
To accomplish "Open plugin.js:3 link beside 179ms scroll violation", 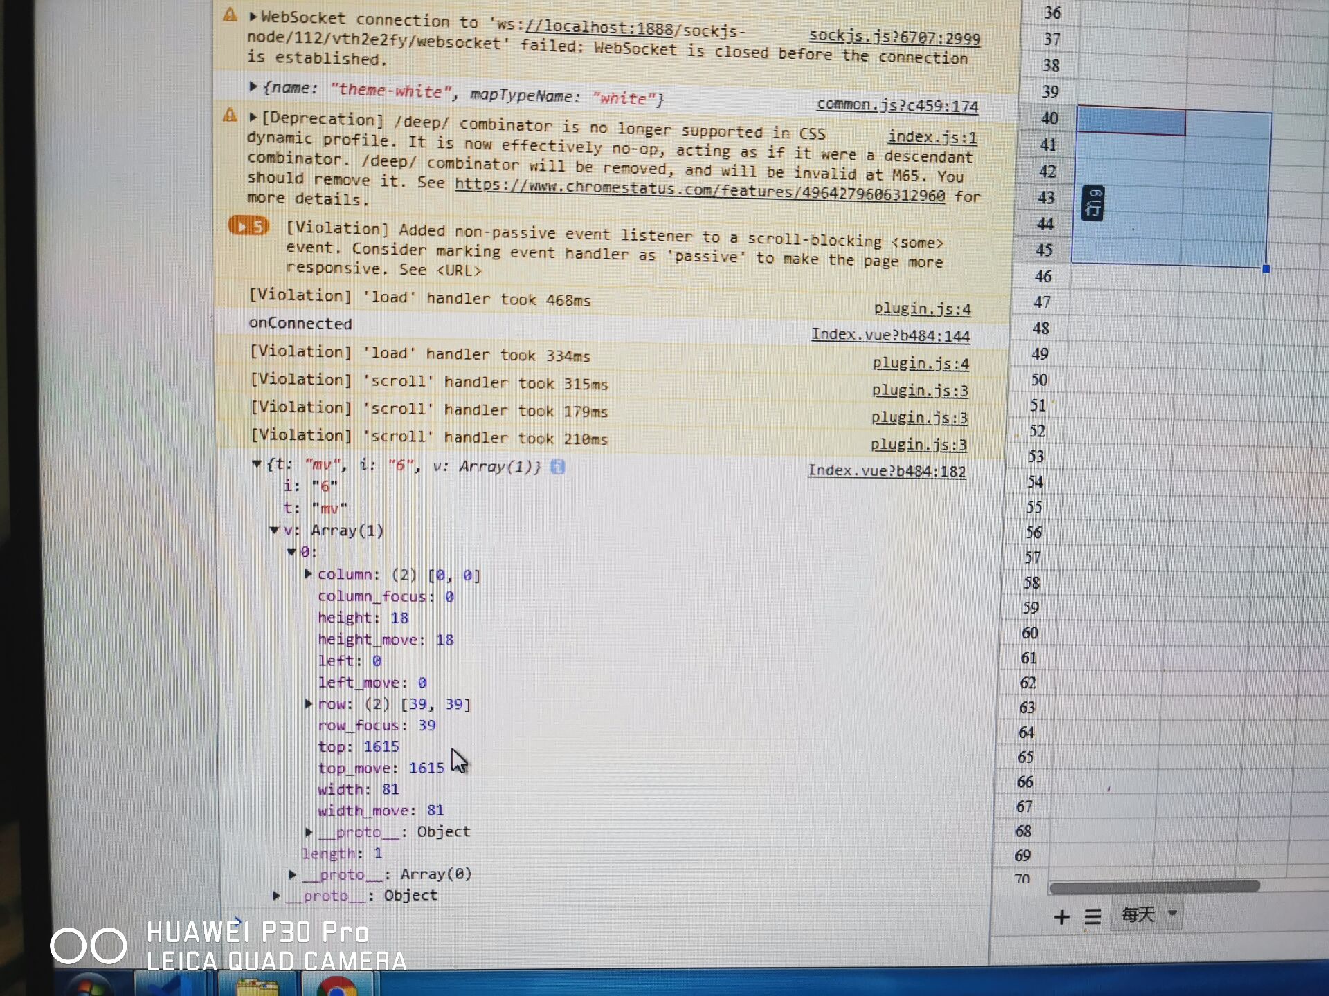I will 919,418.
